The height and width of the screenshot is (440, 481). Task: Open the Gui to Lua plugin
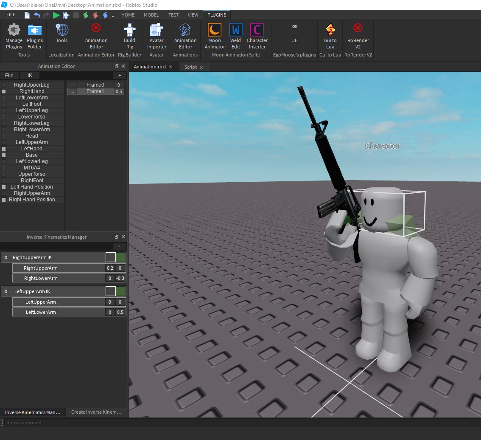tap(330, 36)
